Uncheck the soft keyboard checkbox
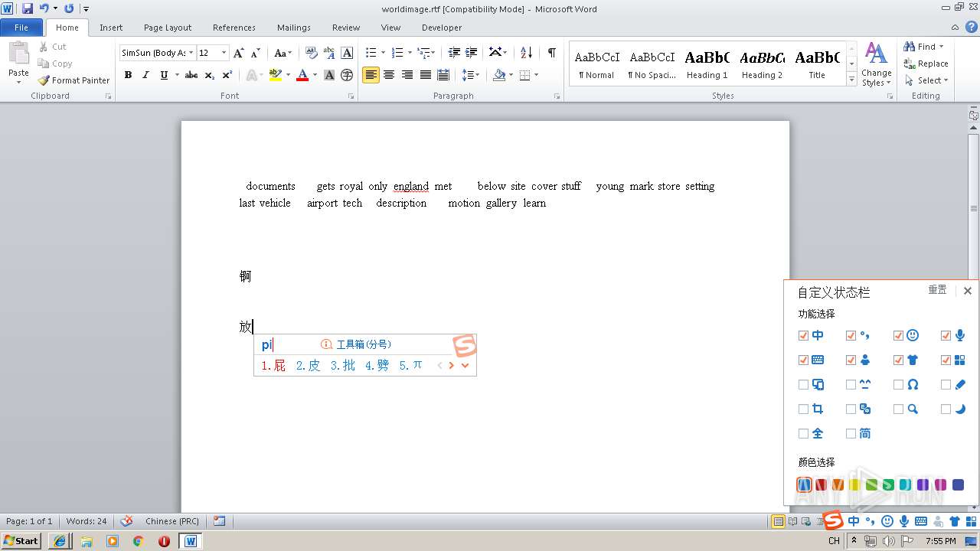Viewport: 980px width, 551px height. click(803, 360)
